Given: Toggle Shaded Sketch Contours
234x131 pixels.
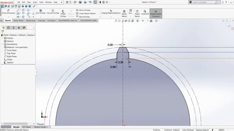Looking at the screenshot, I should coord(156,13).
